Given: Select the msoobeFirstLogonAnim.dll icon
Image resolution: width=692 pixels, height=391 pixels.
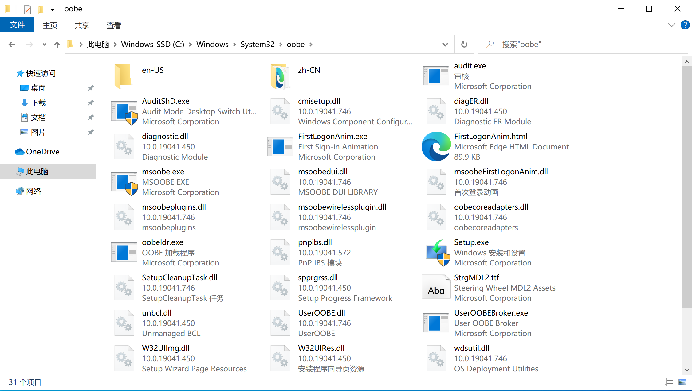Looking at the screenshot, I should coord(436,182).
